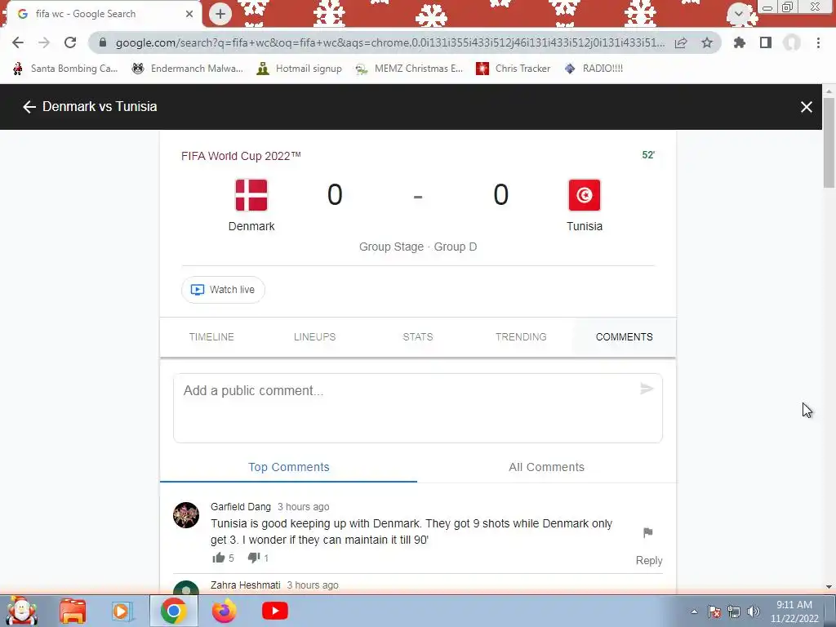Toggle the Chrome side panel icon

click(766, 42)
